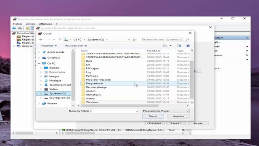Go back in Ouvrir dialog navigation
259x146 pixels.
tap(41, 40)
